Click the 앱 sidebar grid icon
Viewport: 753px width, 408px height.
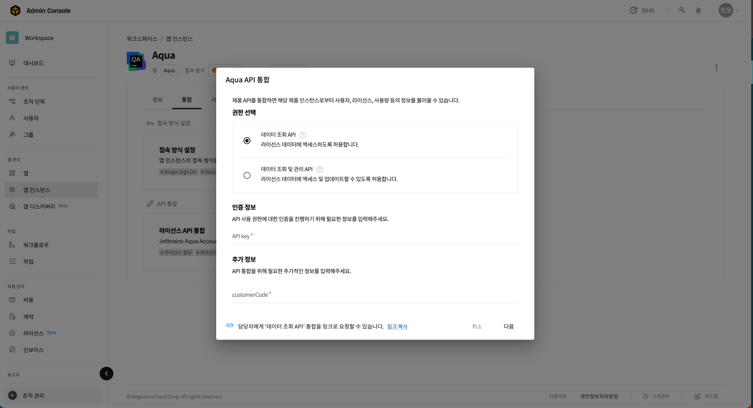[12, 173]
